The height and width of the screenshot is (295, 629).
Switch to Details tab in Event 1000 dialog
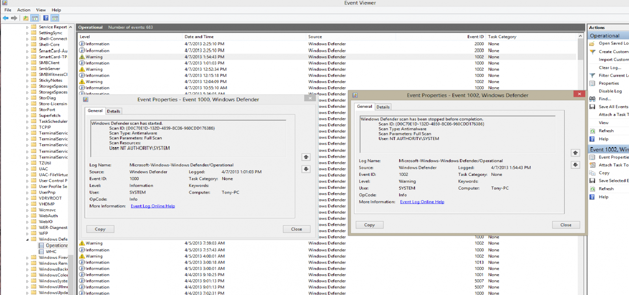pyautogui.click(x=114, y=111)
